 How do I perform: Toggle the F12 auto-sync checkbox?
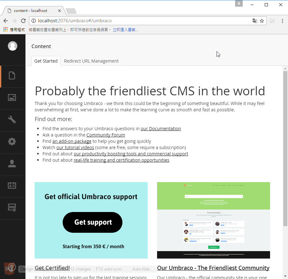point(125,269)
